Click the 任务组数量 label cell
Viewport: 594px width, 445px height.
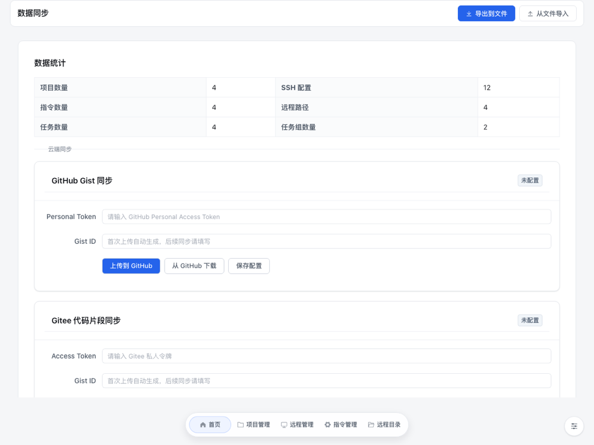pyautogui.click(x=377, y=127)
